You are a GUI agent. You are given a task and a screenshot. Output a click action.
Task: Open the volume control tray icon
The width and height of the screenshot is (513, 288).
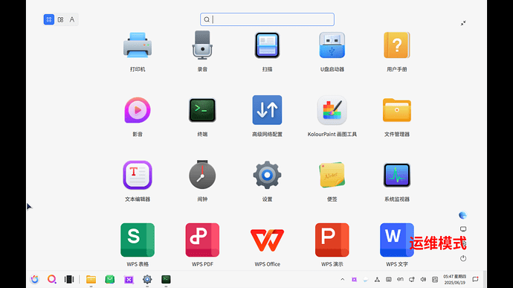(423, 280)
